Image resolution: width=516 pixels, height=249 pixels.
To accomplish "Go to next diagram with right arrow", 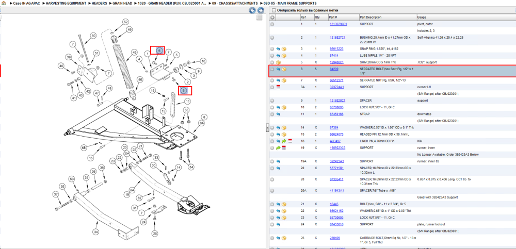I will (260, 10).
